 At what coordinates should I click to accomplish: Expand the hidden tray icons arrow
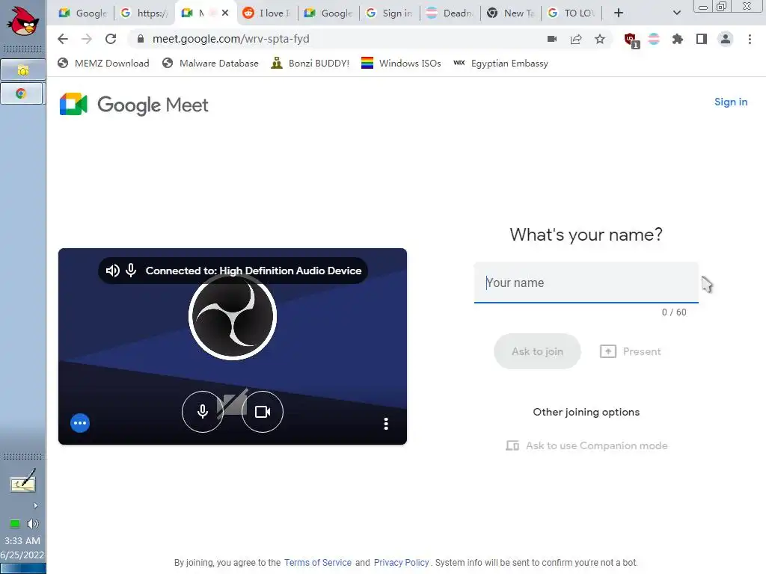[35, 506]
